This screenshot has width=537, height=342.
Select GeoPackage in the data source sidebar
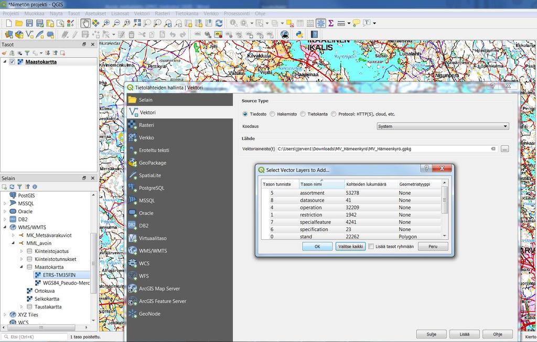[x=180, y=163]
